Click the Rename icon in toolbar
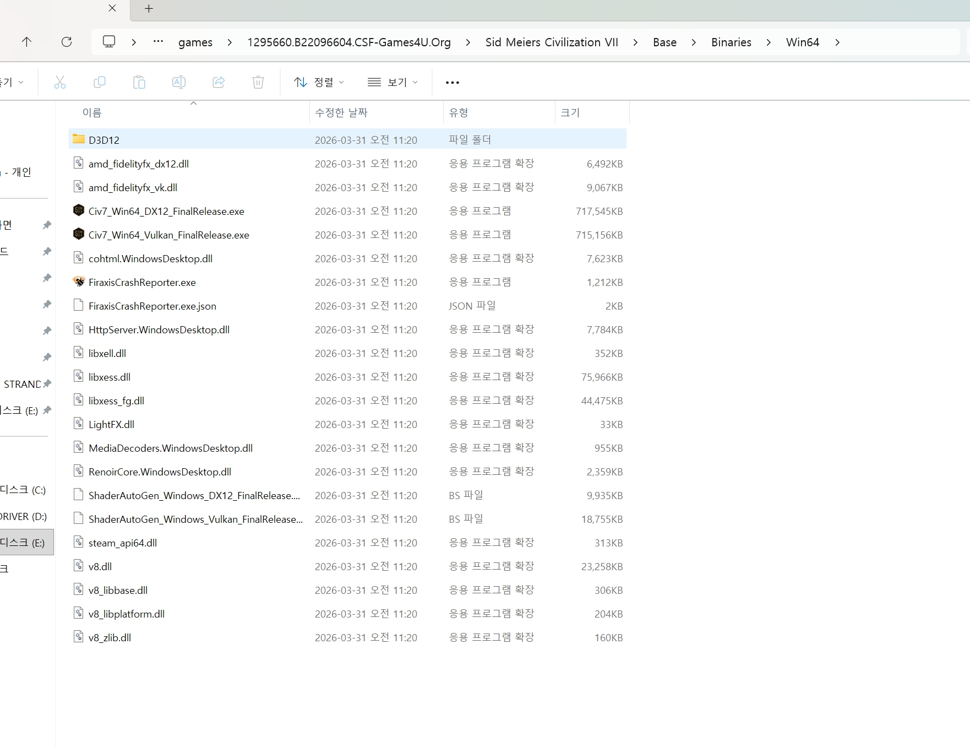970x747 pixels. point(179,82)
